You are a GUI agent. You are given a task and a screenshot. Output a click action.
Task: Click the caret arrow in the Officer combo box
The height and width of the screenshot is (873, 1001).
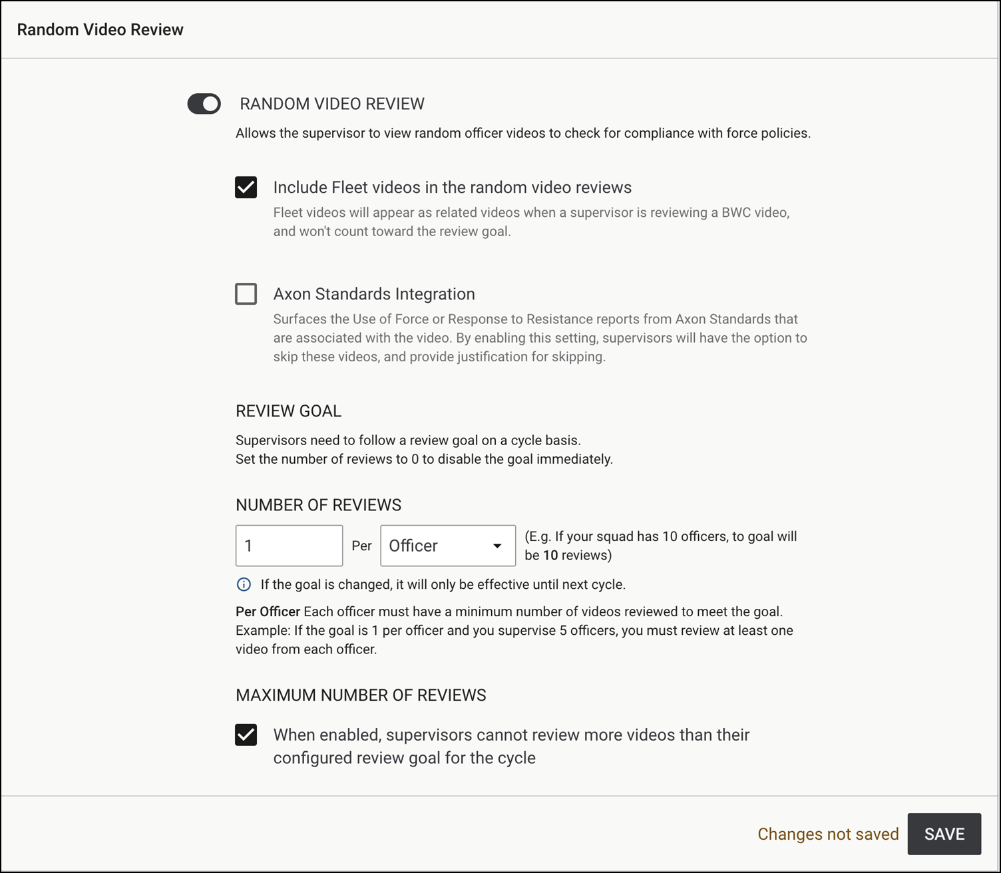(x=497, y=546)
